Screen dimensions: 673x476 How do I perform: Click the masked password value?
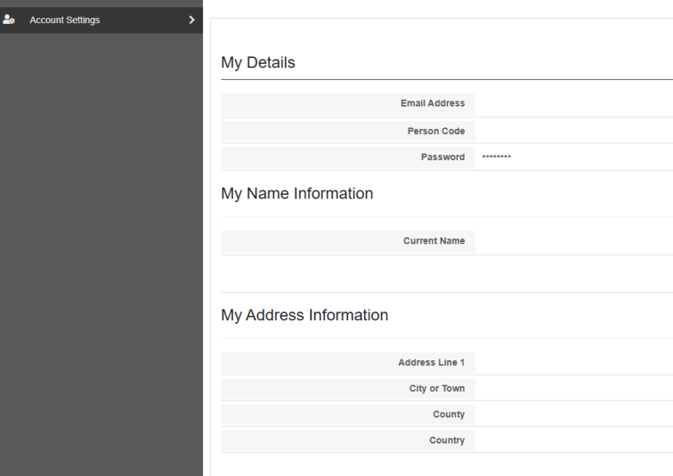pyautogui.click(x=497, y=157)
